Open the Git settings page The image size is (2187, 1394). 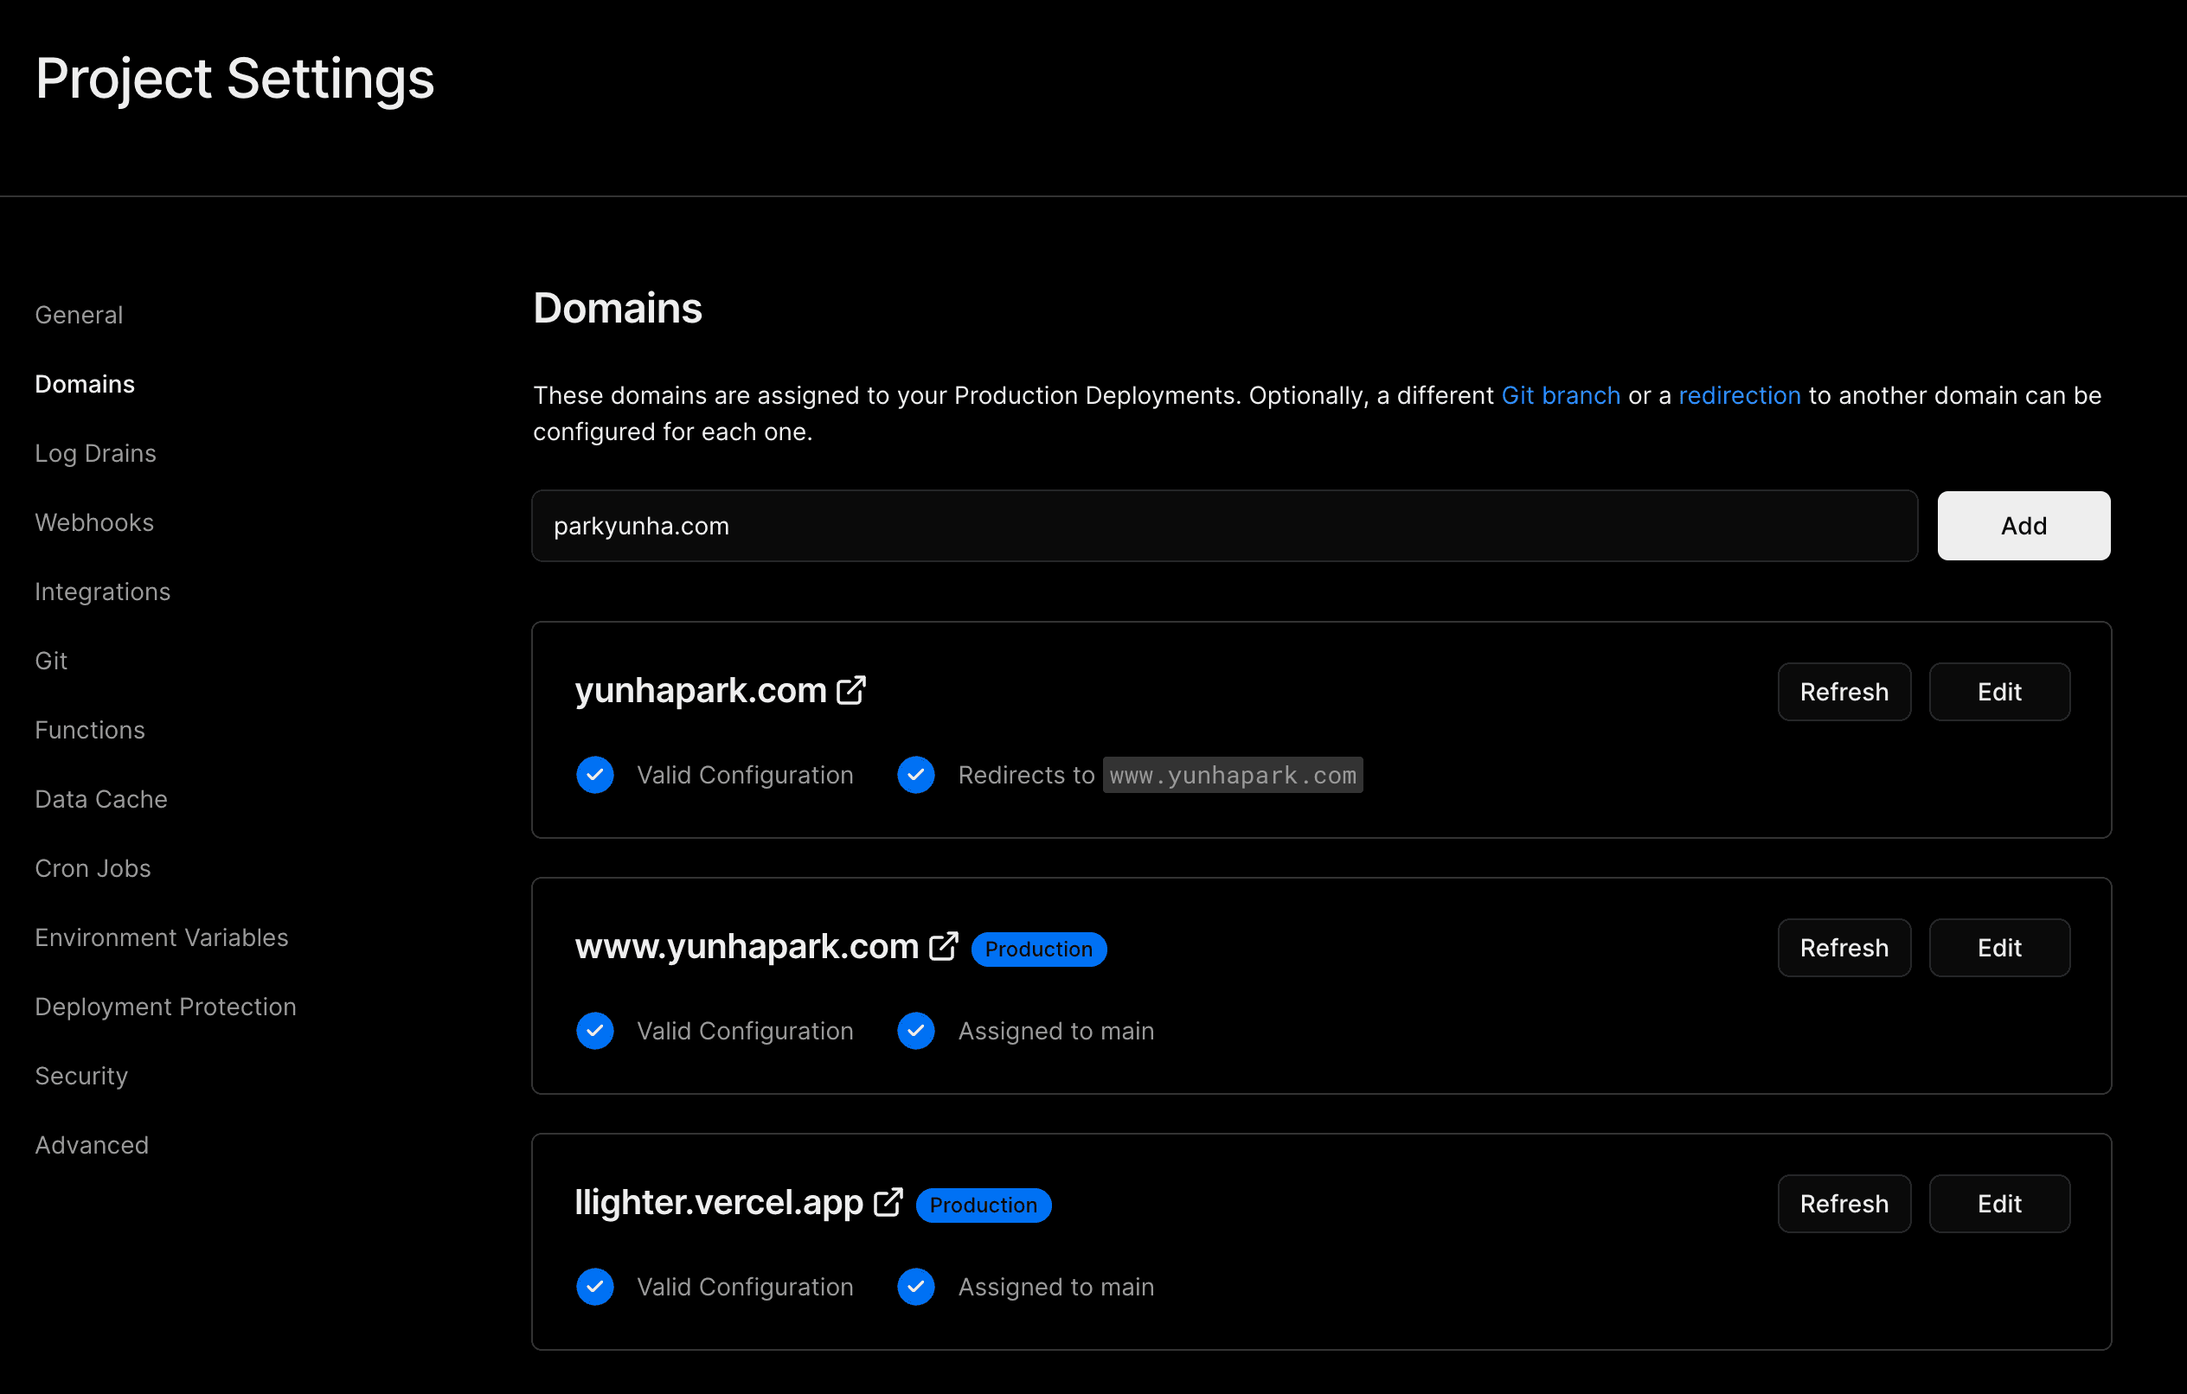(x=51, y=660)
